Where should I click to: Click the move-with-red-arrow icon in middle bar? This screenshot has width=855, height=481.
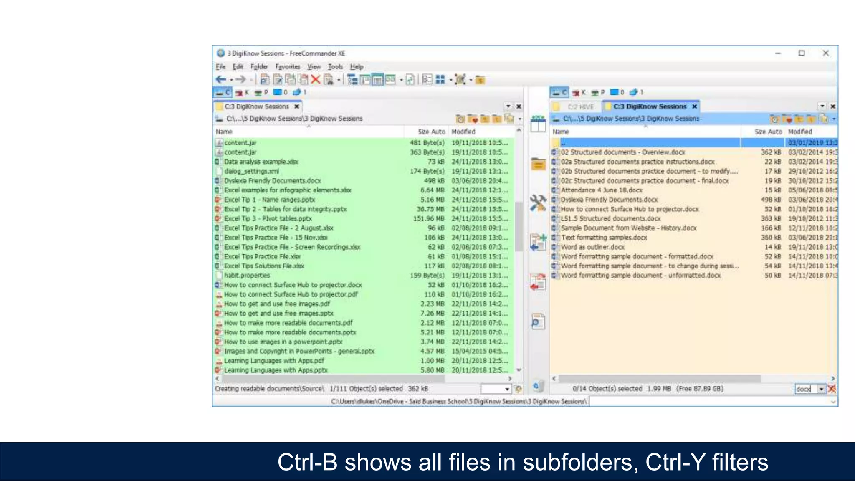(x=538, y=282)
